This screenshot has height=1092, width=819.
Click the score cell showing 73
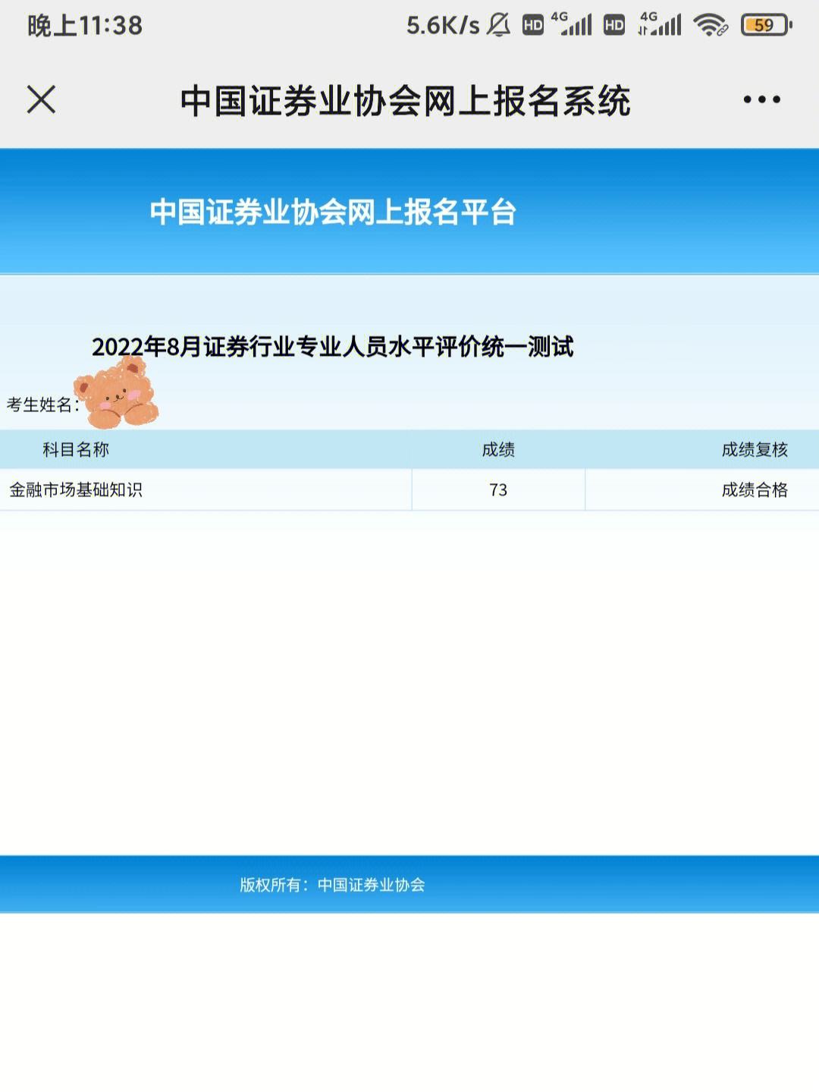(x=498, y=489)
